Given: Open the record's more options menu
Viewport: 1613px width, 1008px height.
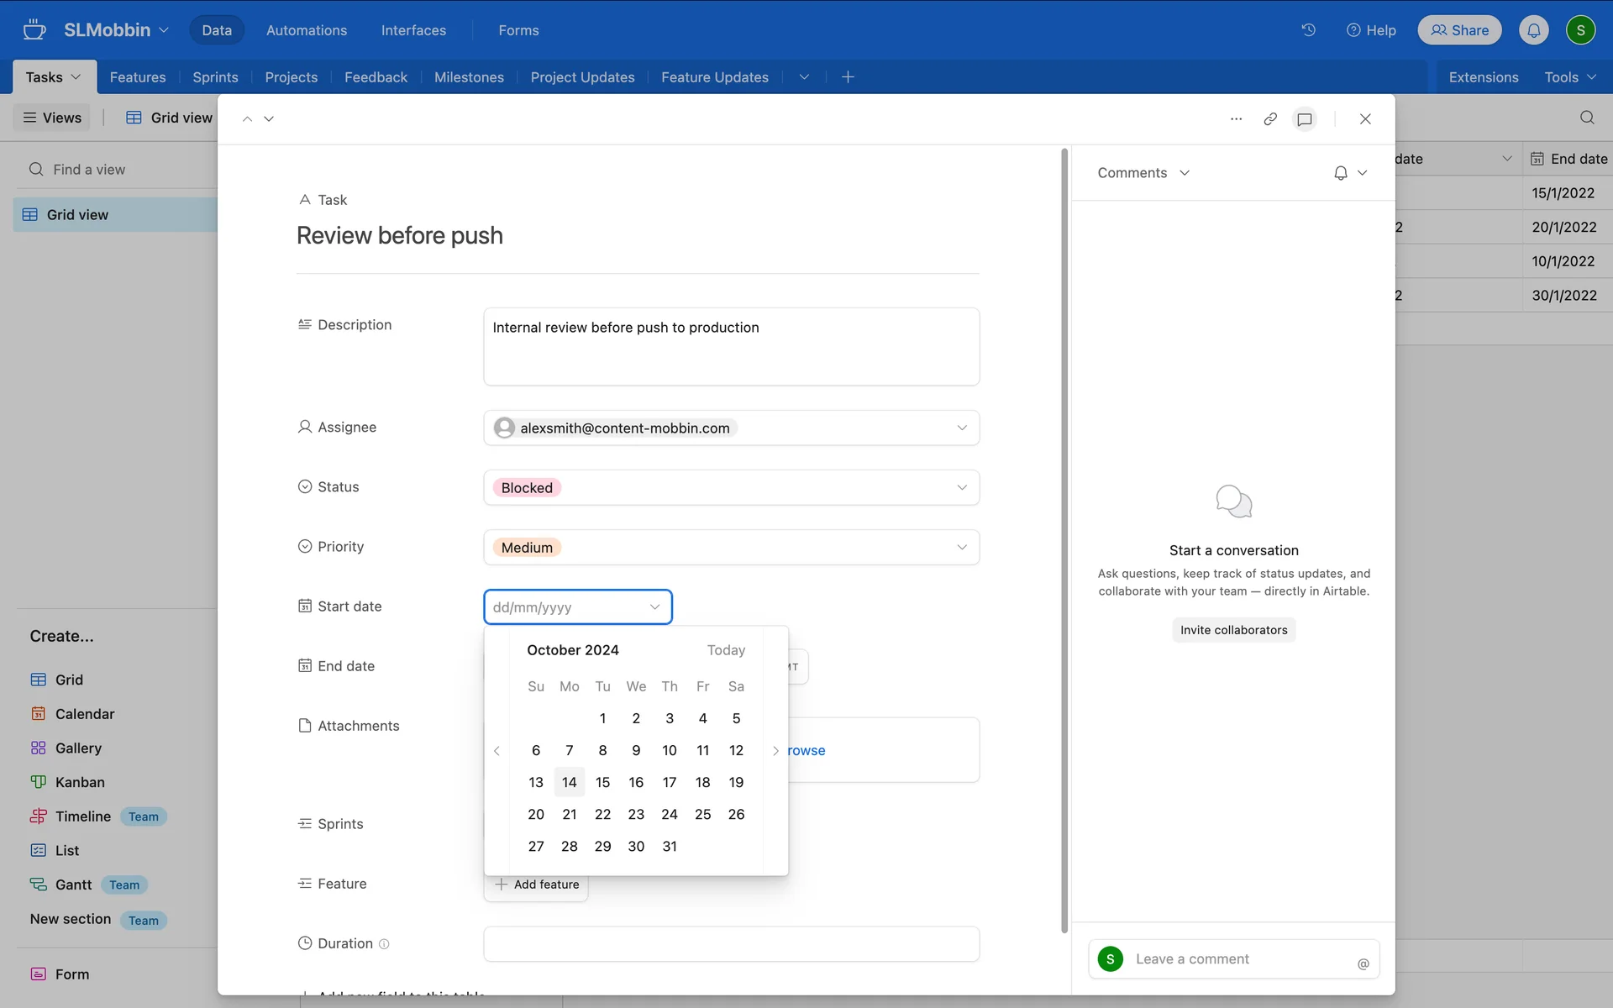Looking at the screenshot, I should point(1236,118).
